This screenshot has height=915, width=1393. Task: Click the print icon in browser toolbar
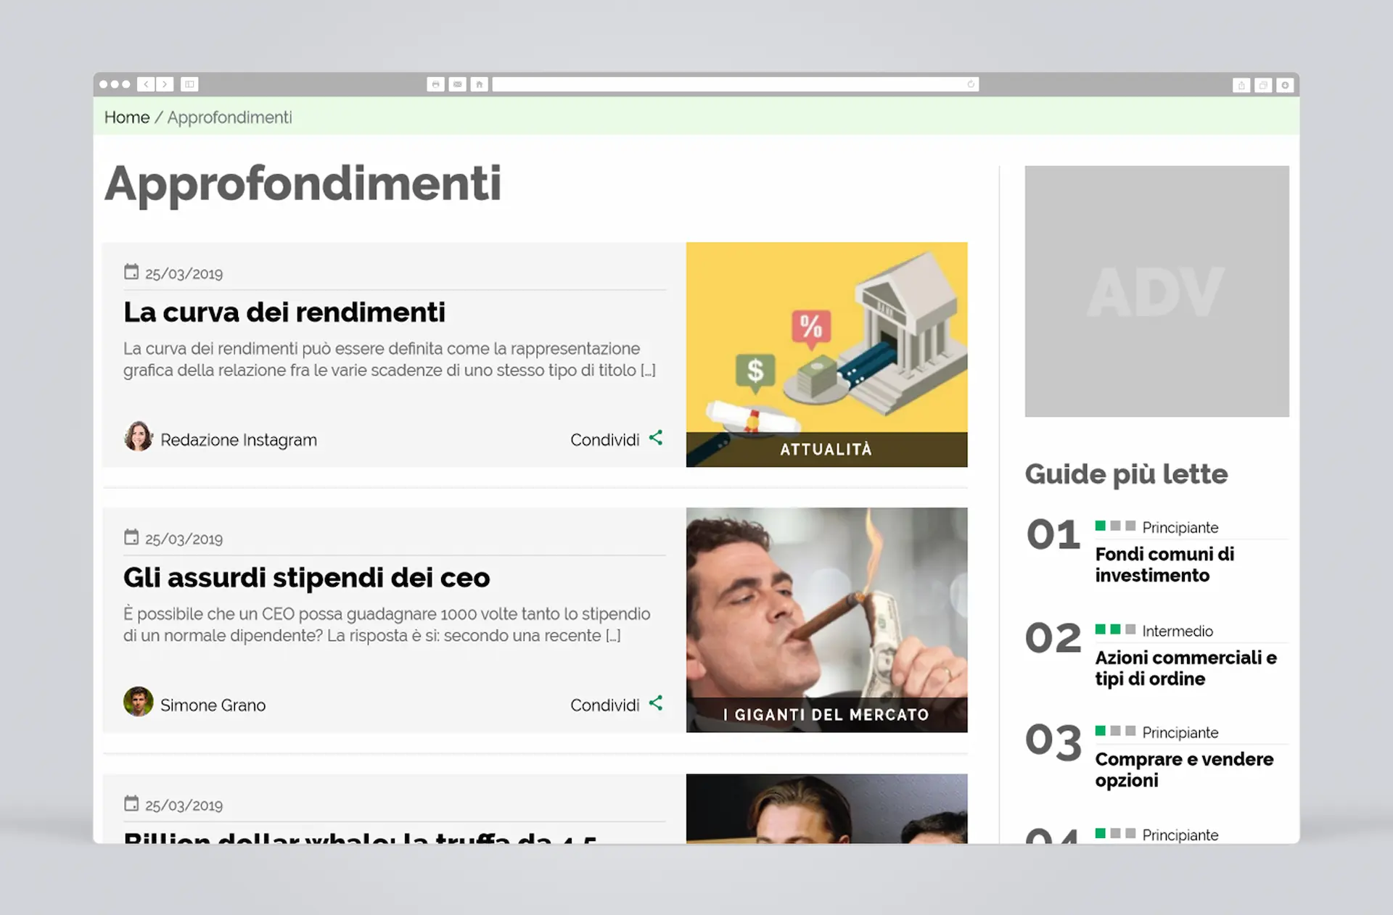pyautogui.click(x=435, y=84)
